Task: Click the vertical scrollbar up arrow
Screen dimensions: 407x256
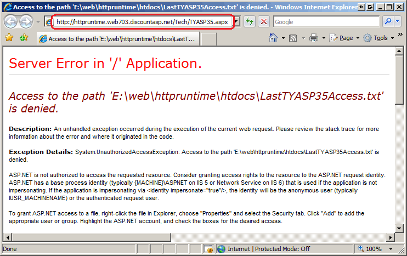Action: [x=399, y=51]
